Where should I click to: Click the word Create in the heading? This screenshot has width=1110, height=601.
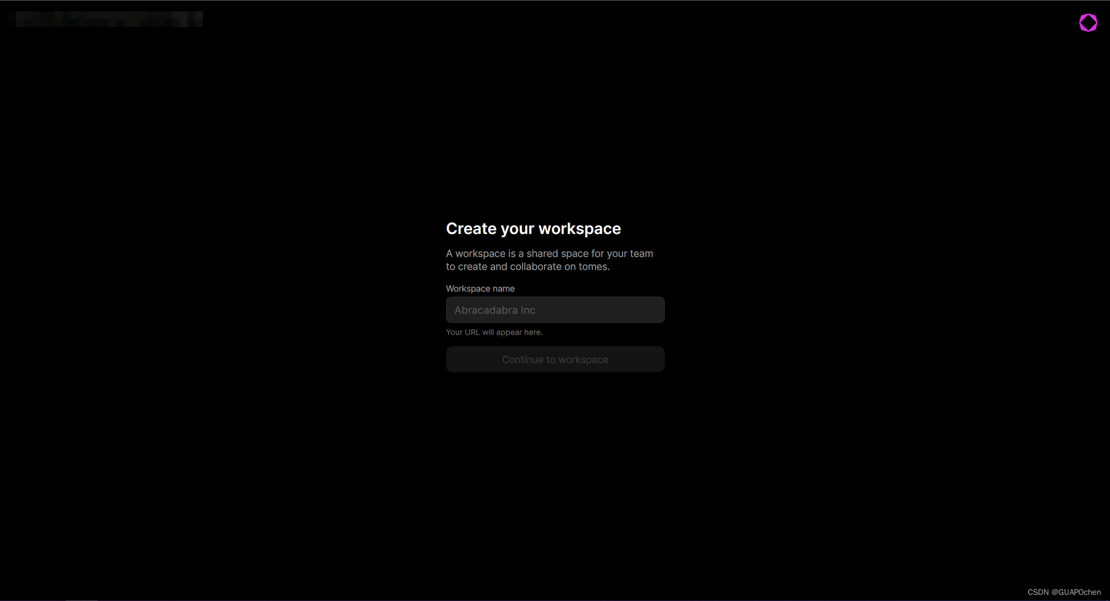[x=471, y=228]
